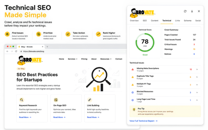The width and height of the screenshot is (208, 130).
Task: Click Read More under Link Building
Action: 93,117
